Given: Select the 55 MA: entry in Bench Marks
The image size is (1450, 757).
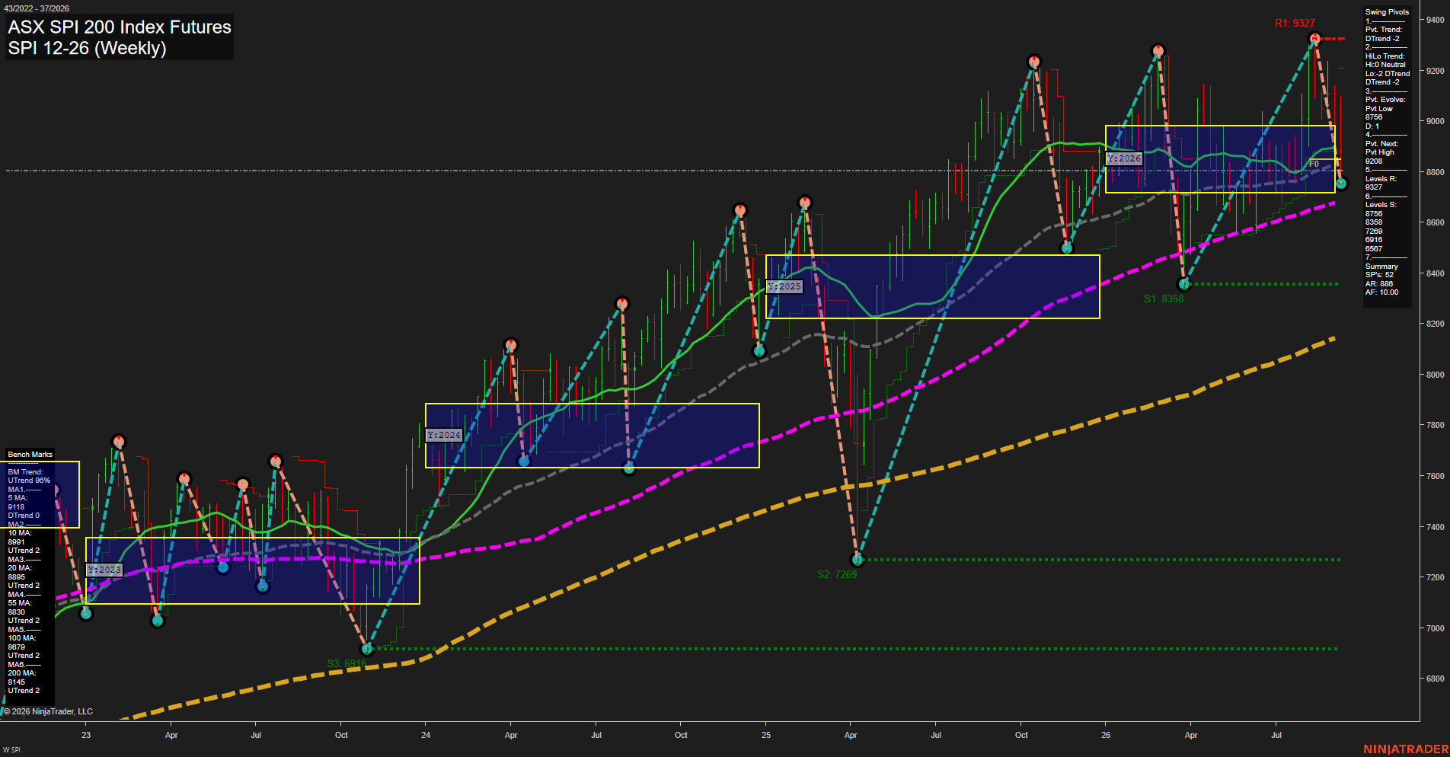Looking at the screenshot, I should 20,603.
